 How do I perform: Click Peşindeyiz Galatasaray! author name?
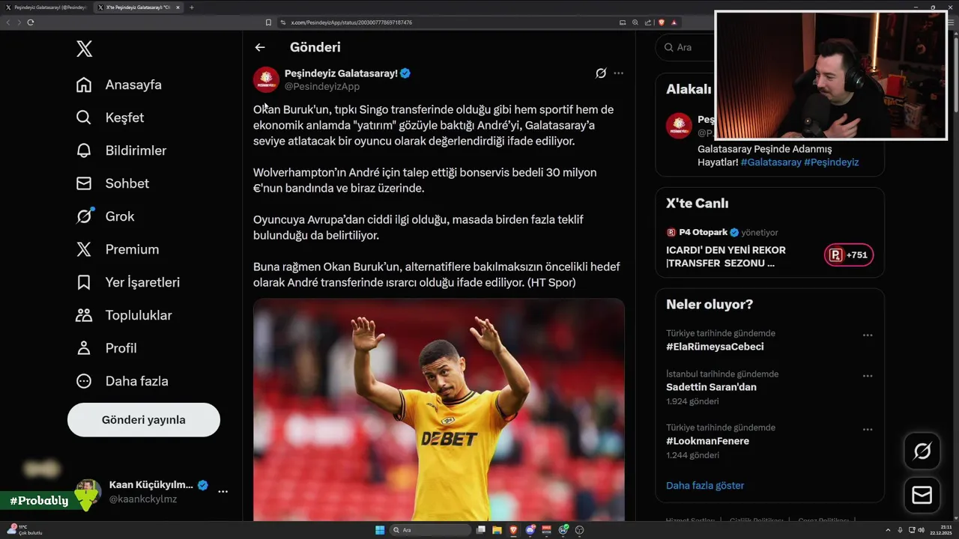[341, 73]
